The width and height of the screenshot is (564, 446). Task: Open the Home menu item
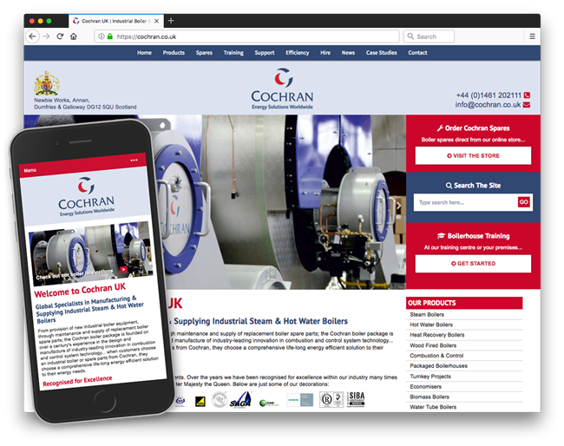[144, 53]
